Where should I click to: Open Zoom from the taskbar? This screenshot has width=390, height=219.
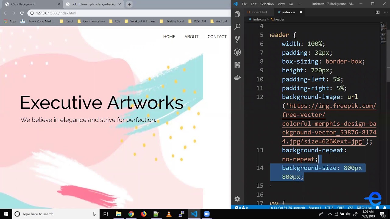pyautogui.click(x=207, y=214)
